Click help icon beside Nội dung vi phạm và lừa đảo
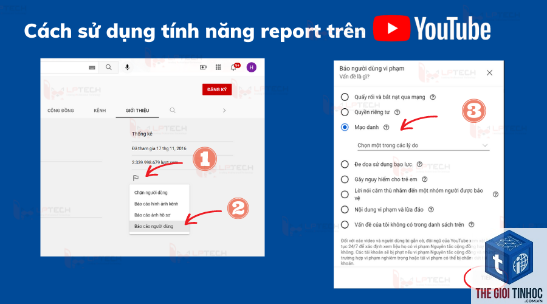Screen dimensions: 547x304 tap(431, 209)
